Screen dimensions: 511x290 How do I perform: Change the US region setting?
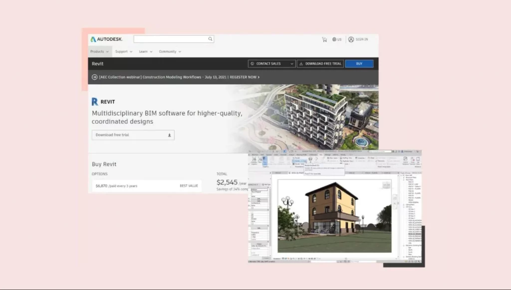coord(337,39)
